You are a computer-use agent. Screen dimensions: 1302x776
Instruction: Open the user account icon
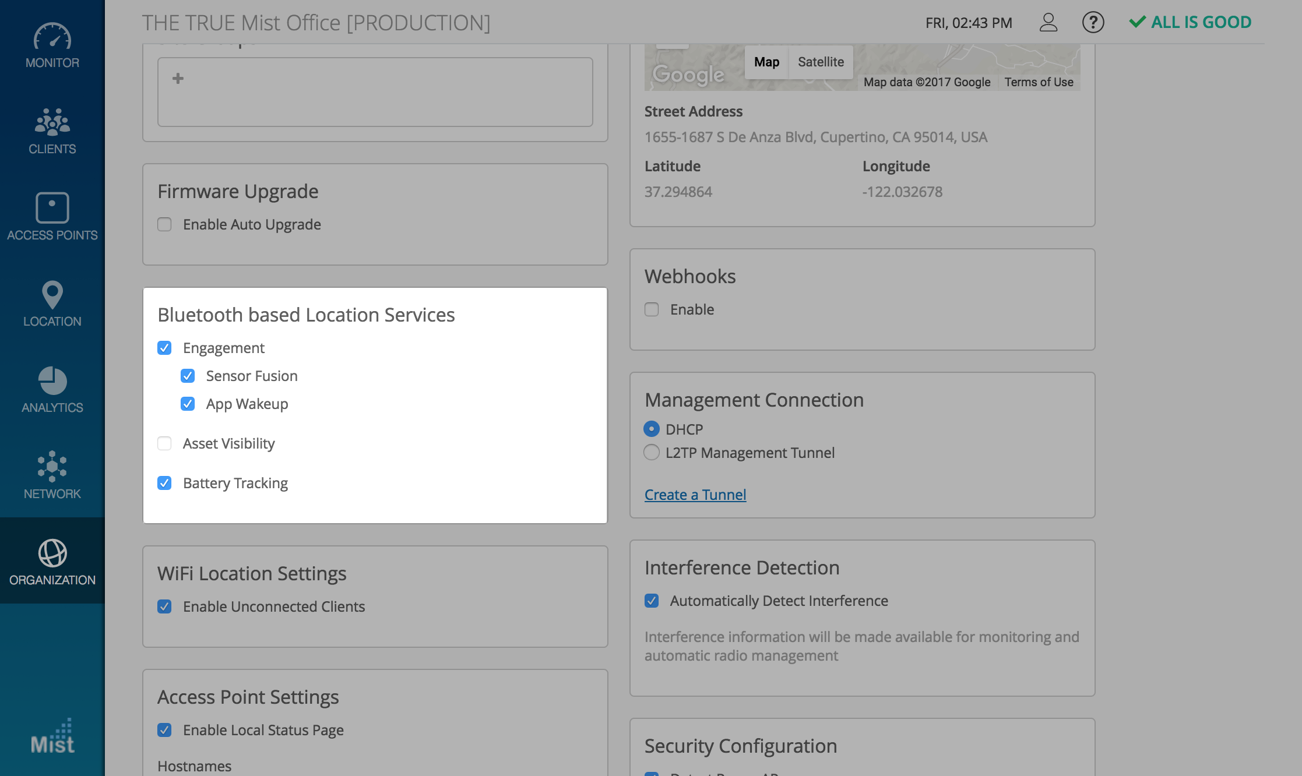click(1048, 23)
